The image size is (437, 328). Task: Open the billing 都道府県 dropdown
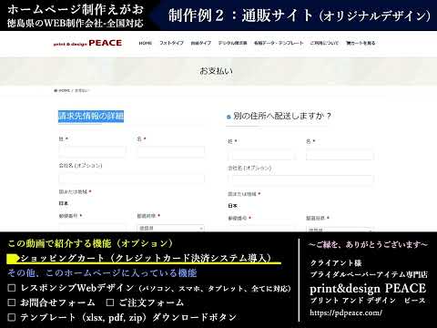(171, 228)
